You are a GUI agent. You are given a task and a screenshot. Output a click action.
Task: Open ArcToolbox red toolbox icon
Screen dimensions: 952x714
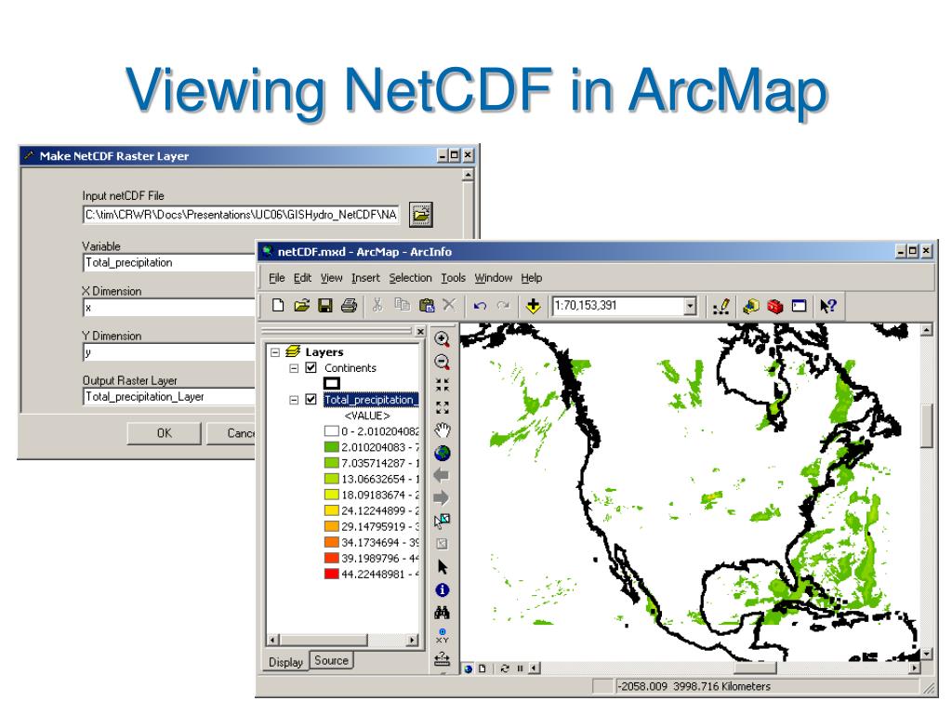(775, 306)
